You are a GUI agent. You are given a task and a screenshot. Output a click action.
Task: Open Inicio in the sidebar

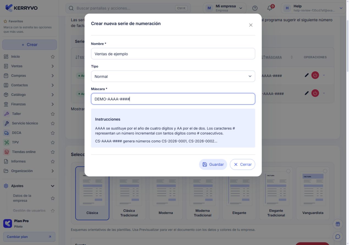15,57
